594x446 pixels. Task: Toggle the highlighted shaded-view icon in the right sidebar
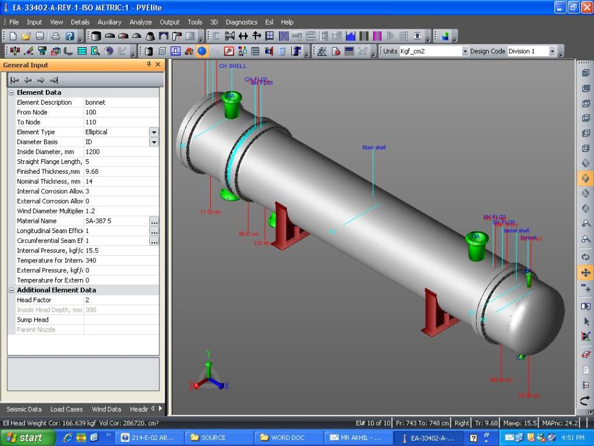pos(584,179)
